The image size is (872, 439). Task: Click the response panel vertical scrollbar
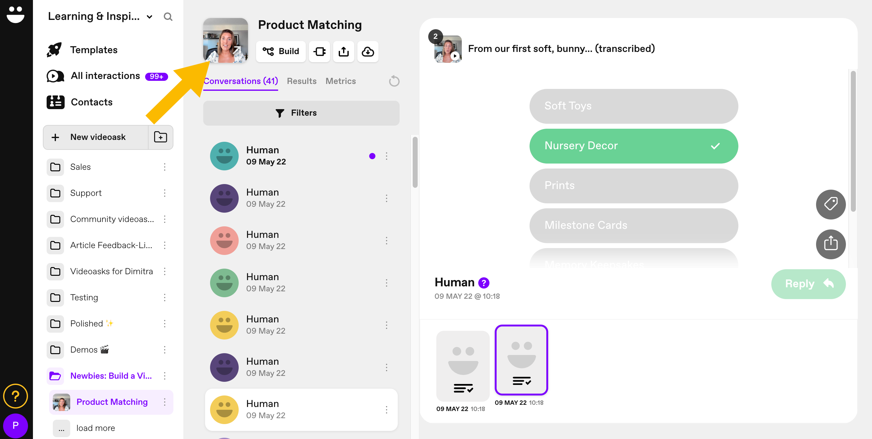tap(853, 141)
